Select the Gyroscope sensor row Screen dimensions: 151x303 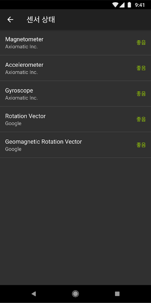[x=75, y=94]
